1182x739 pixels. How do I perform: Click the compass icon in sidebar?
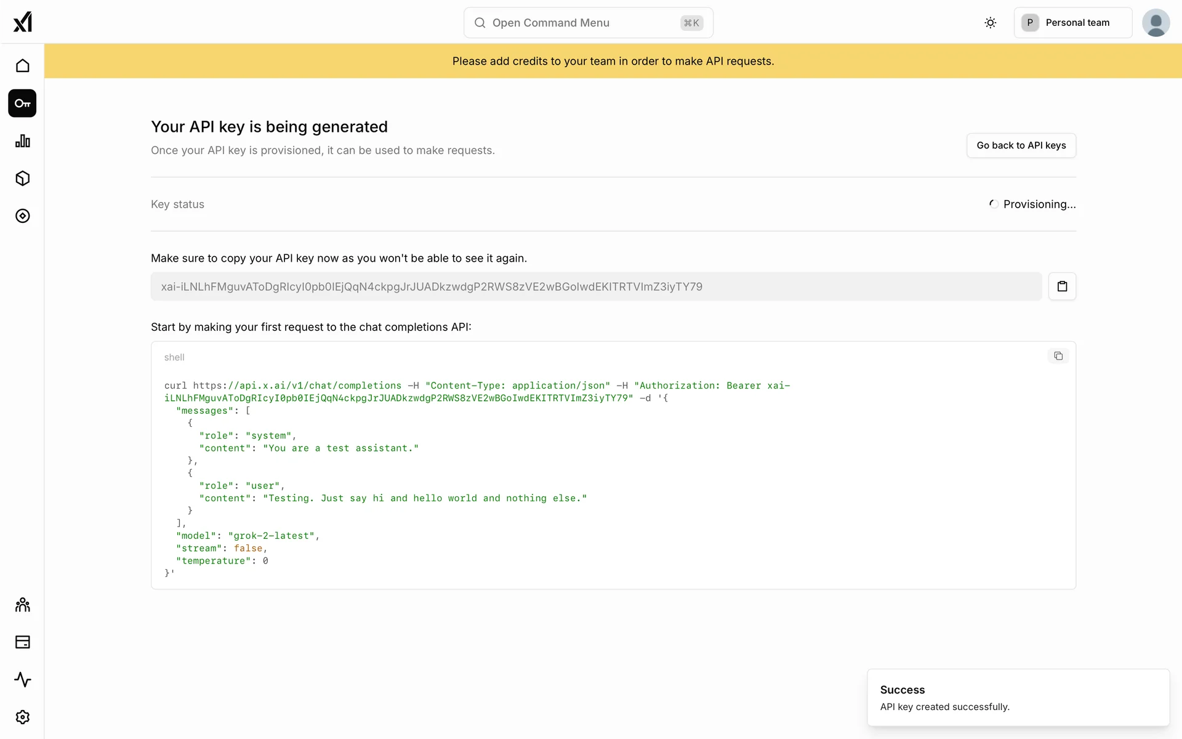pyautogui.click(x=23, y=216)
